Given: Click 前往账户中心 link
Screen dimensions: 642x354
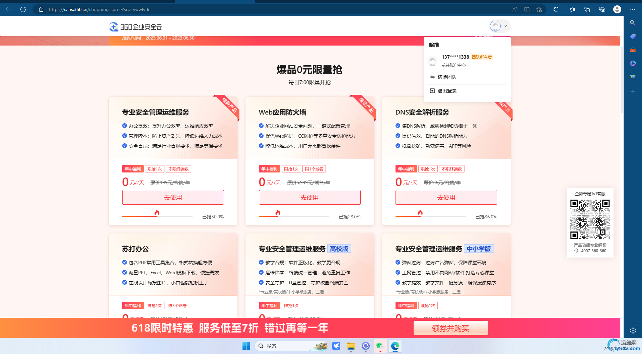Looking at the screenshot, I should (453, 65).
